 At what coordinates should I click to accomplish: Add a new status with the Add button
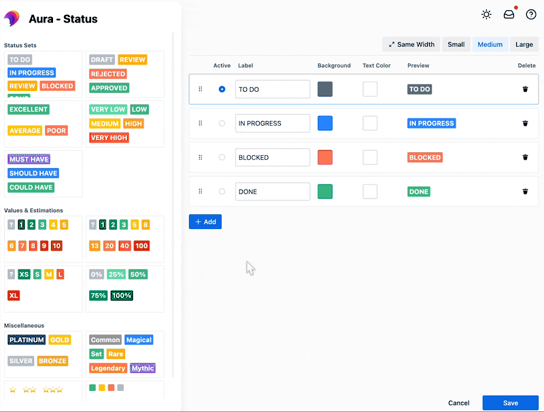[x=205, y=222]
